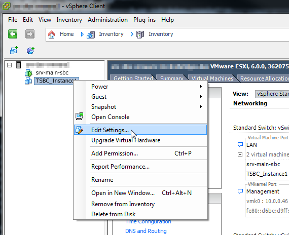
Task: Open the vSphere Standard Switch view selector
Action: pos(272,94)
